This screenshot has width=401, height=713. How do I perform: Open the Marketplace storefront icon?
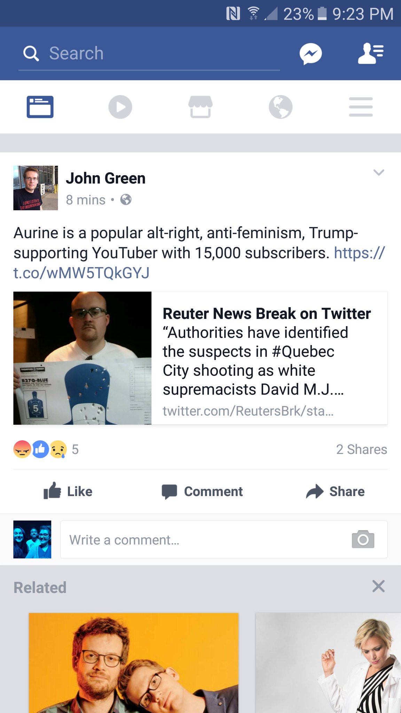(x=200, y=107)
